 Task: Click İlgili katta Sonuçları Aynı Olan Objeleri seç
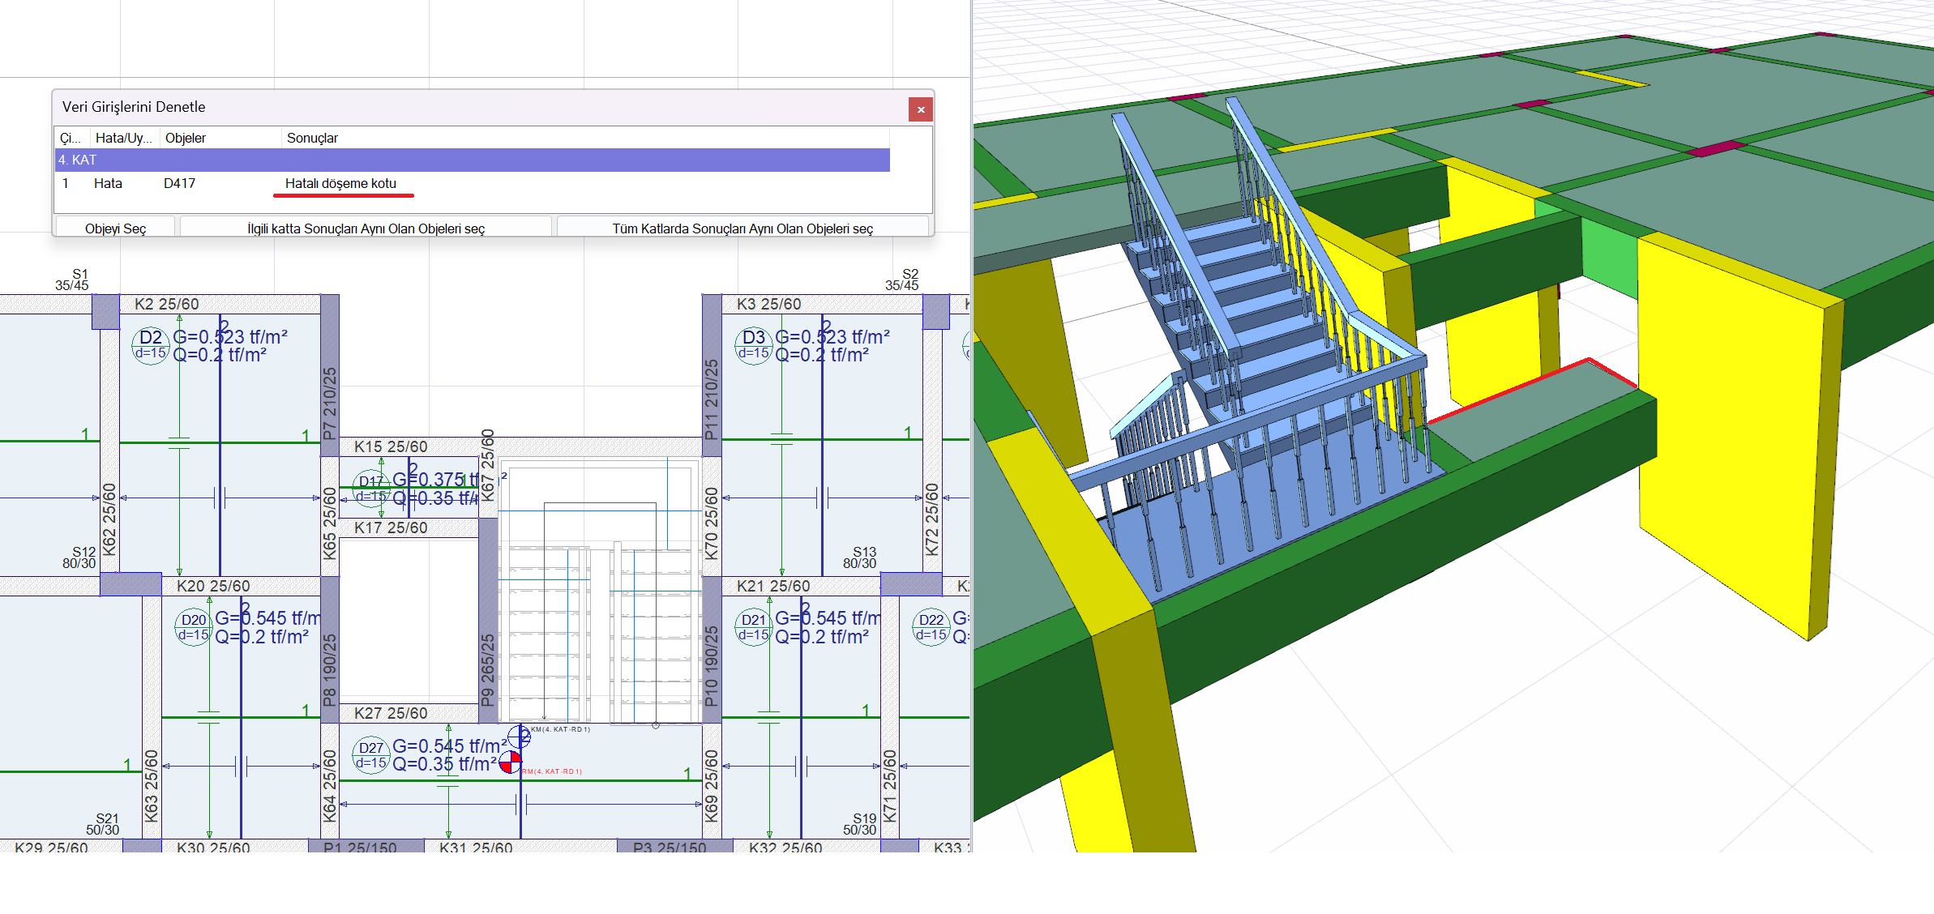pyautogui.click(x=366, y=228)
